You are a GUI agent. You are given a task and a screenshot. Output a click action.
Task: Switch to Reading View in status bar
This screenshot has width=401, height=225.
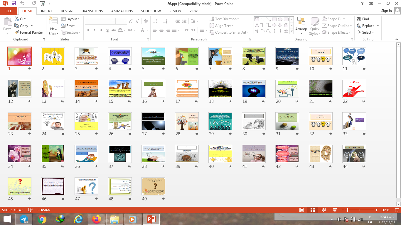click(324, 210)
